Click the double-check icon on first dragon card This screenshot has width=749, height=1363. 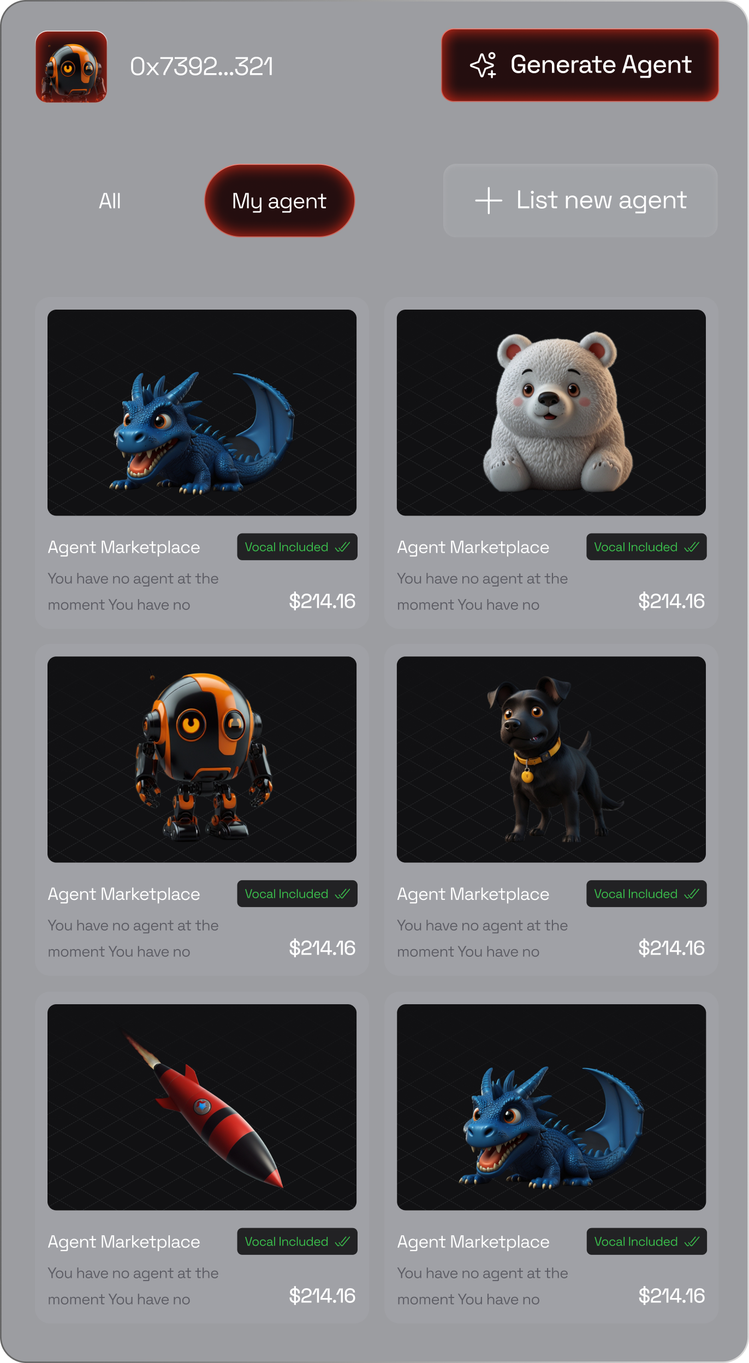click(342, 547)
